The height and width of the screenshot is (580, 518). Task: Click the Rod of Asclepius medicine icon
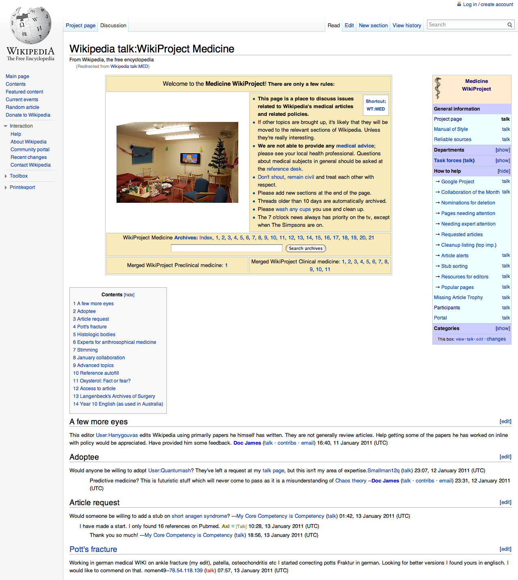pyautogui.click(x=438, y=88)
